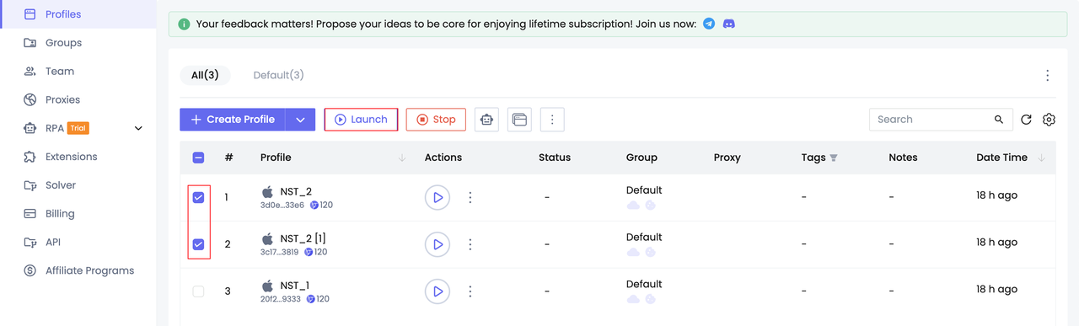Image resolution: width=1079 pixels, height=326 pixels.
Task: Sort by the Profile column arrow
Action: (x=402, y=158)
